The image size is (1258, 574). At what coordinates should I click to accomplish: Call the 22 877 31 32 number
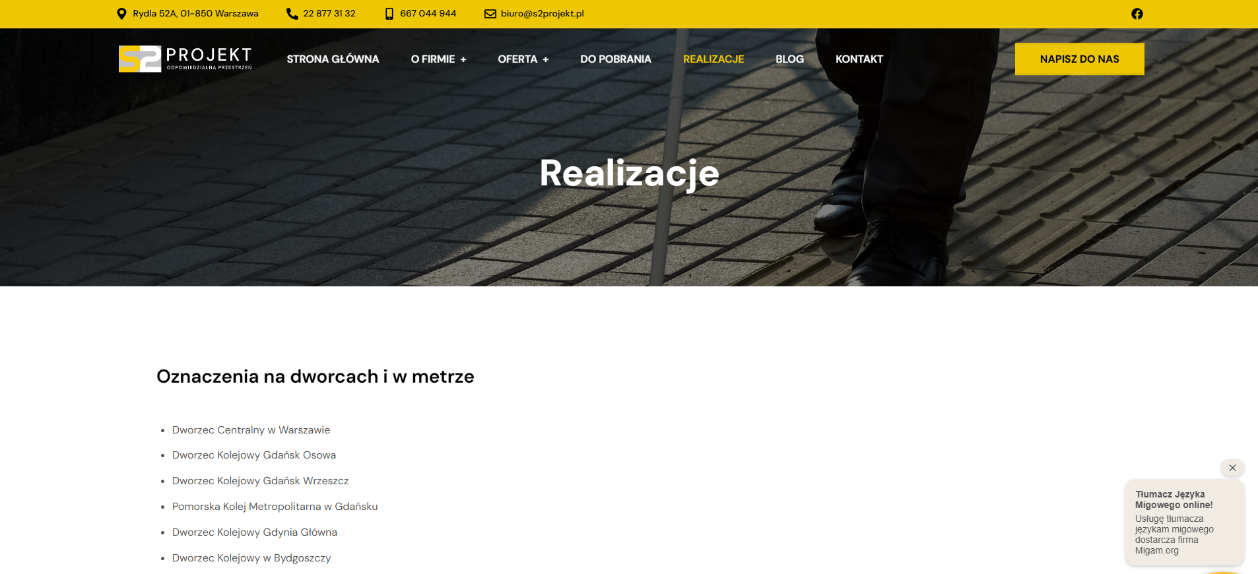(x=329, y=14)
